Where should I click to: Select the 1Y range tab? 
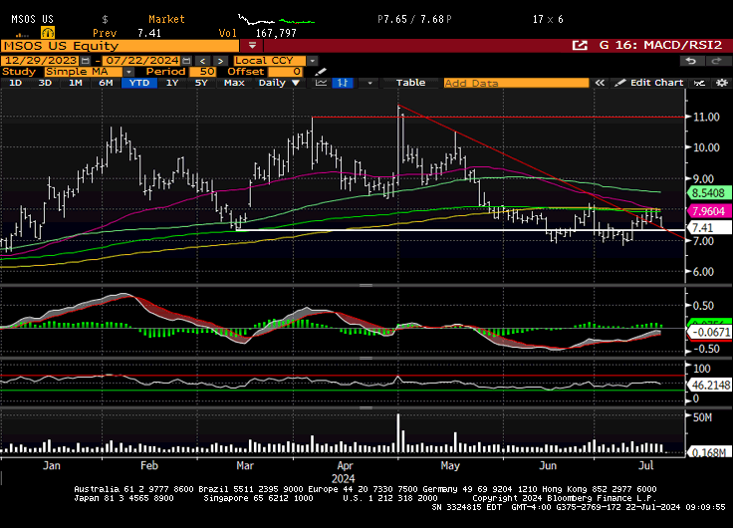(172, 83)
